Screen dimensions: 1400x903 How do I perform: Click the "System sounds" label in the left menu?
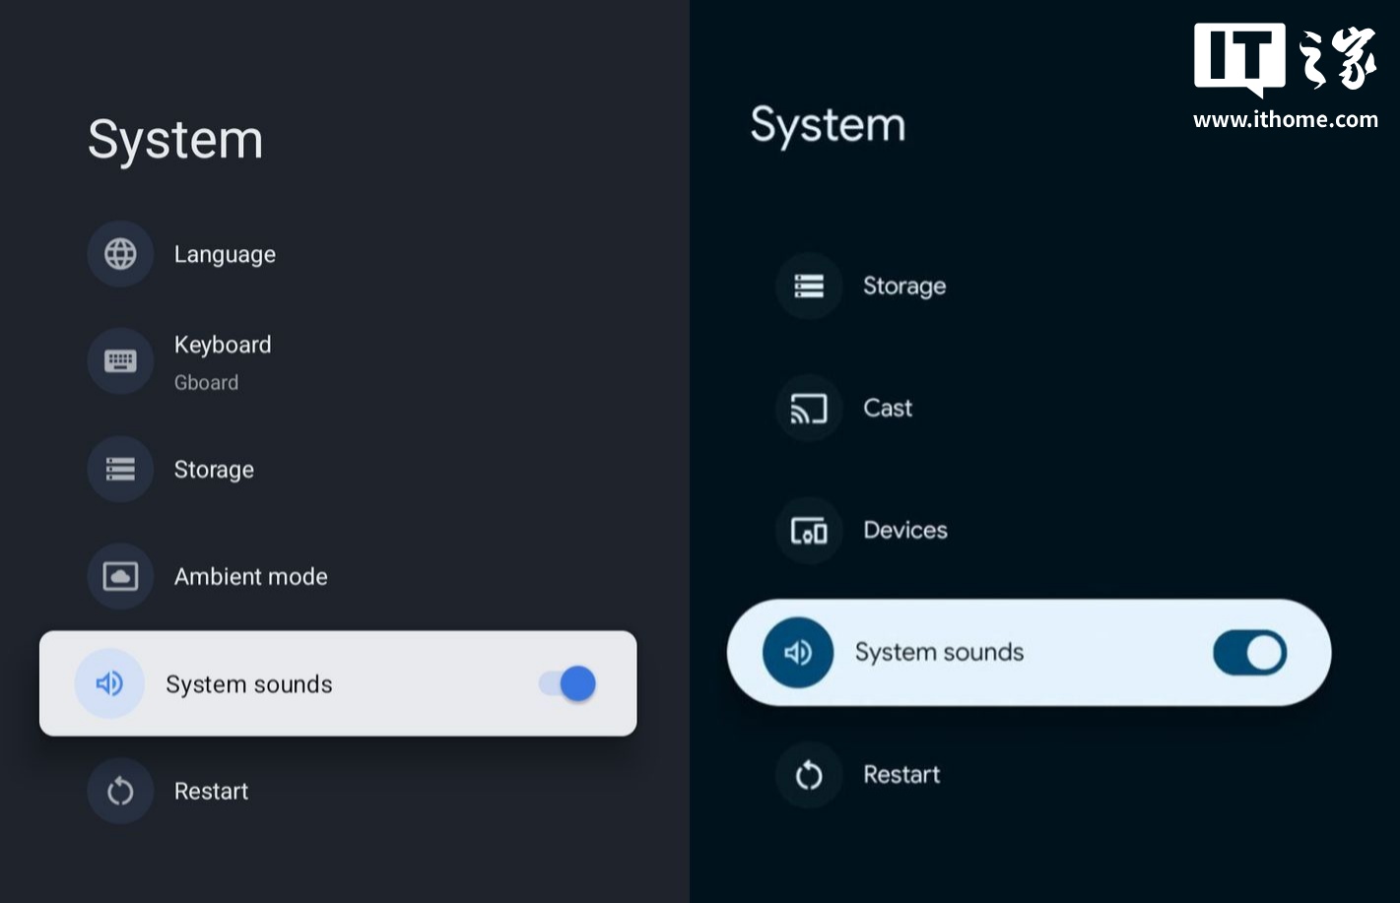click(x=249, y=684)
